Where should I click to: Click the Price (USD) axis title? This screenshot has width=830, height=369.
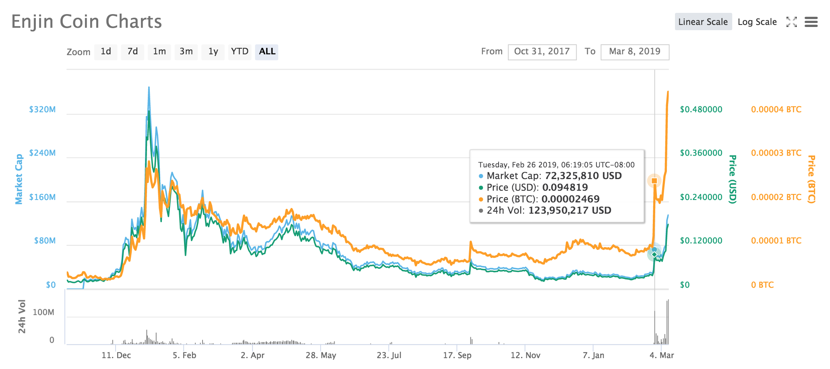click(733, 179)
